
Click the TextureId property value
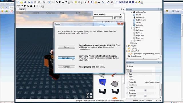[x=152, y=82]
